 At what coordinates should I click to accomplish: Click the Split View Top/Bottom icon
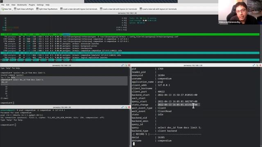tap(37, 9)
